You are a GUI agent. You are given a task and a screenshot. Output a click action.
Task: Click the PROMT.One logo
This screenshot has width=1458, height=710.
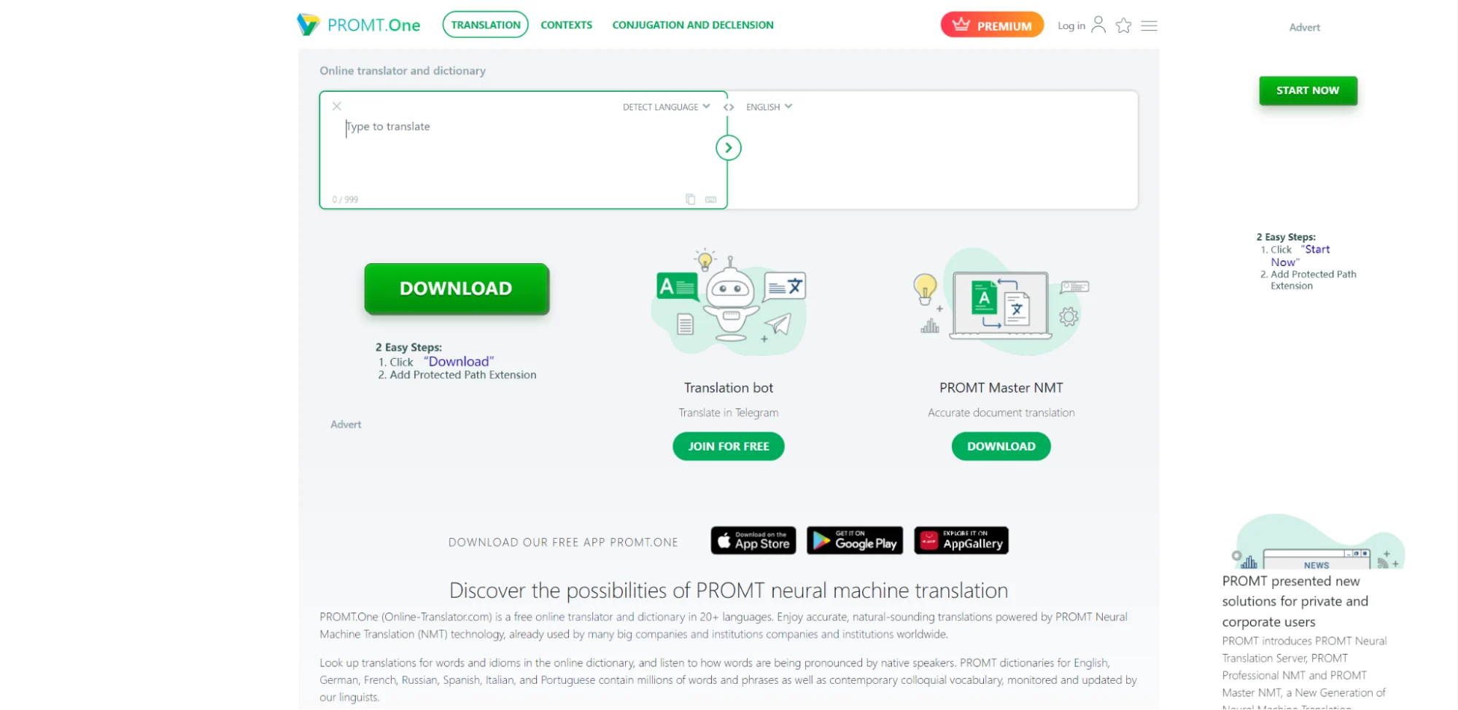point(358,25)
